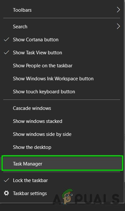Click the checkmark beside Show Task View button
This screenshot has height=211, width=125.
(6, 52)
